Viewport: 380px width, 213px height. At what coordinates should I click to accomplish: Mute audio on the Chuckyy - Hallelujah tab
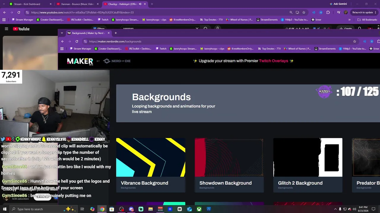click(x=140, y=4)
